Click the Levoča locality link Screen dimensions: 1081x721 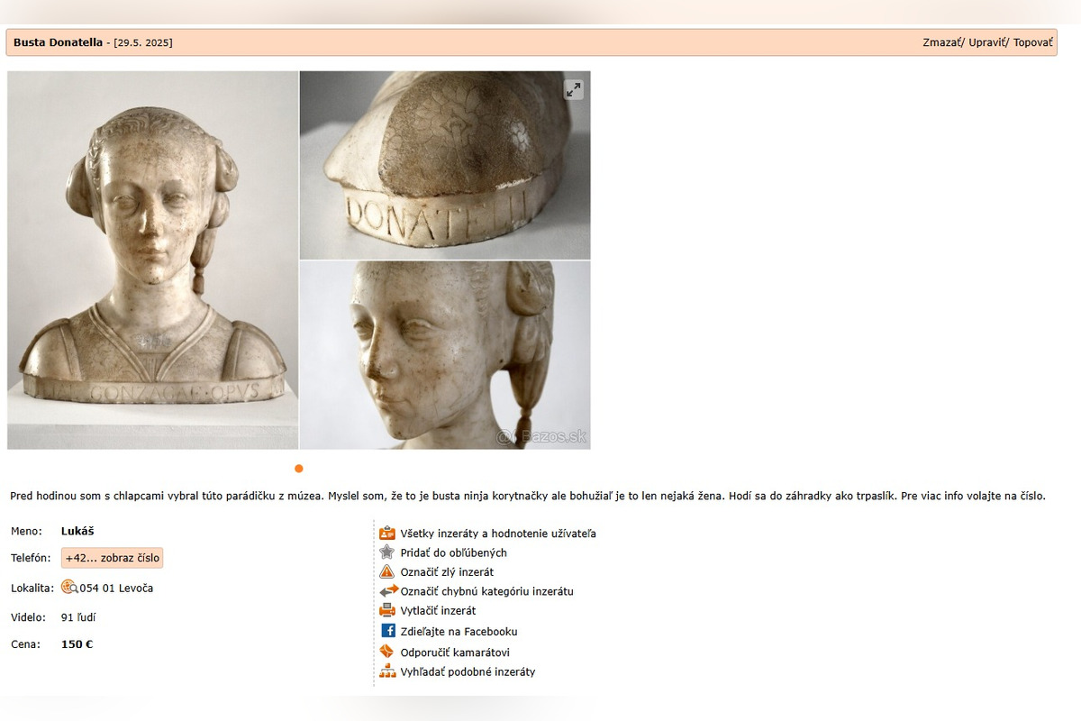click(136, 589)
